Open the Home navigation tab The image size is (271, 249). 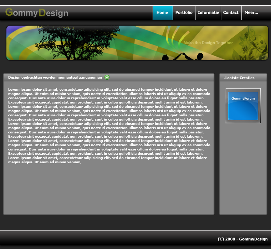pyautogui.click(x=163, y=13)
